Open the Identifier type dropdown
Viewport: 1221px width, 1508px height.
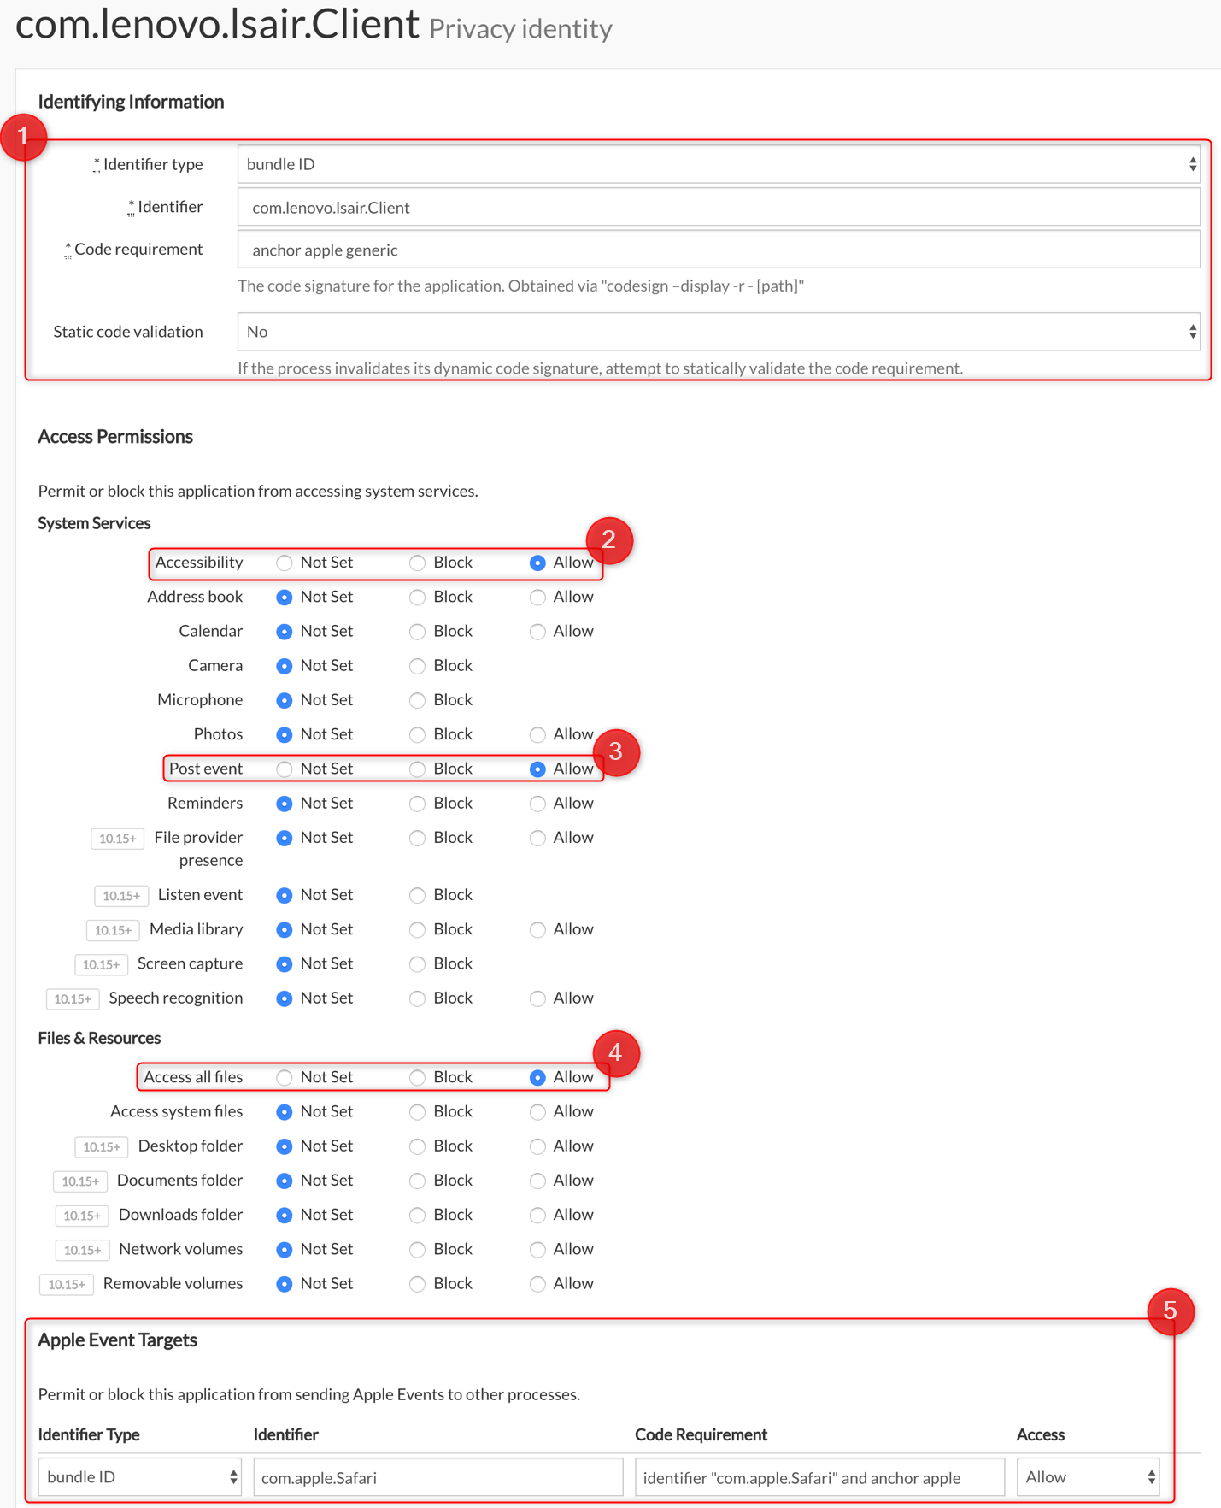[719, 164]
